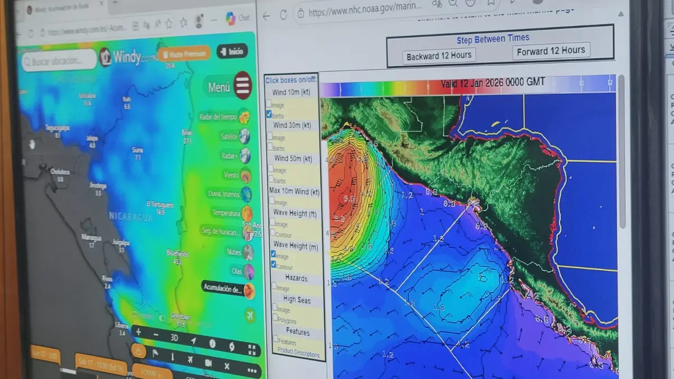Click the thermometer icon in bottom Windy toolbar
Image resolution: width=674 pixels, height=379 pixels.
pyautogui.click(x=172, y=357)
